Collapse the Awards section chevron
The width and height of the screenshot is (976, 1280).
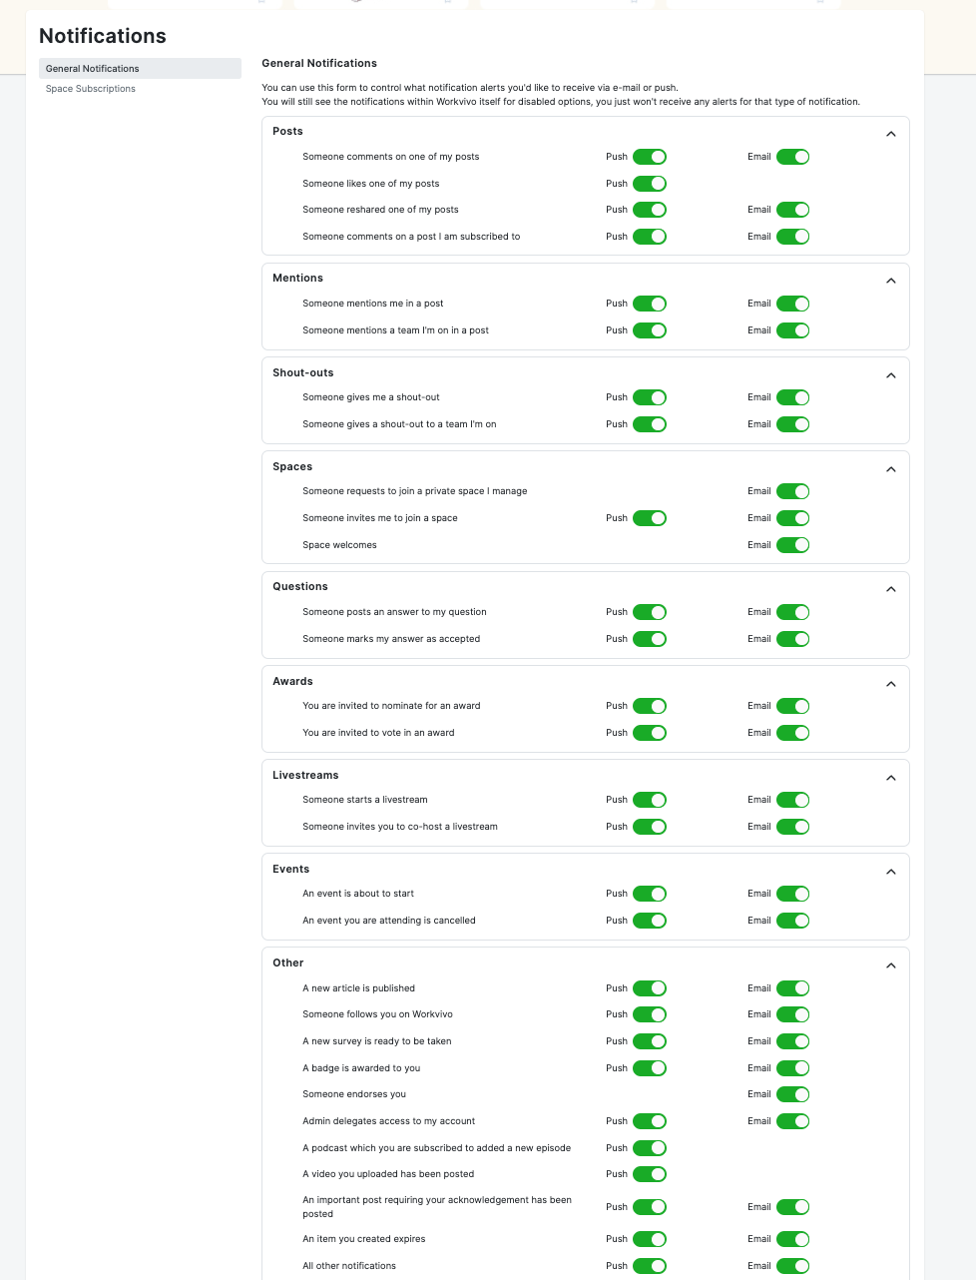pos(891,684)
